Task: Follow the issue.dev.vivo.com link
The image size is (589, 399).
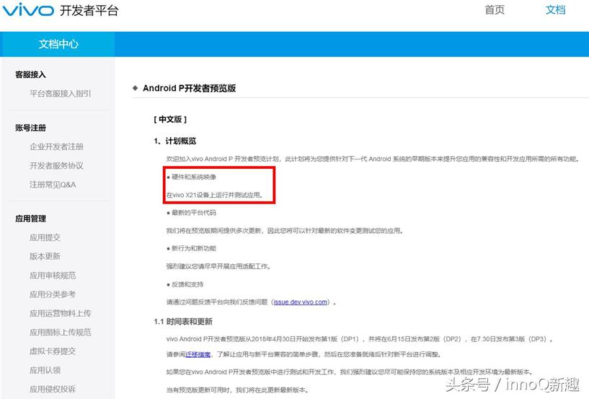Action: click(x=300, y=302)
